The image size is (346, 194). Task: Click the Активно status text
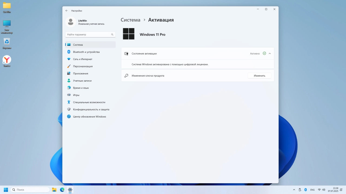pyautogui.click(x=255, y=54)
